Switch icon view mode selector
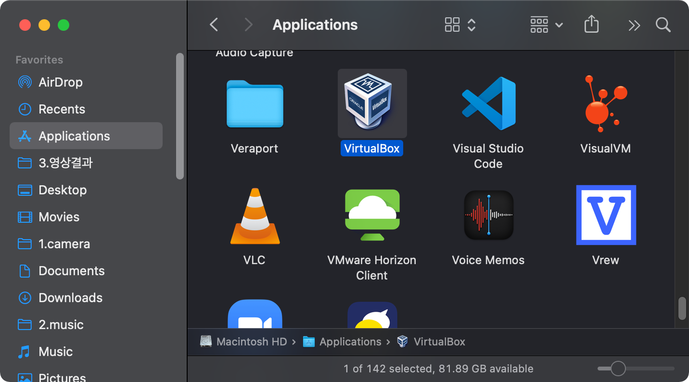The height and width of the screenshot is (382, 689). (460, 25)
